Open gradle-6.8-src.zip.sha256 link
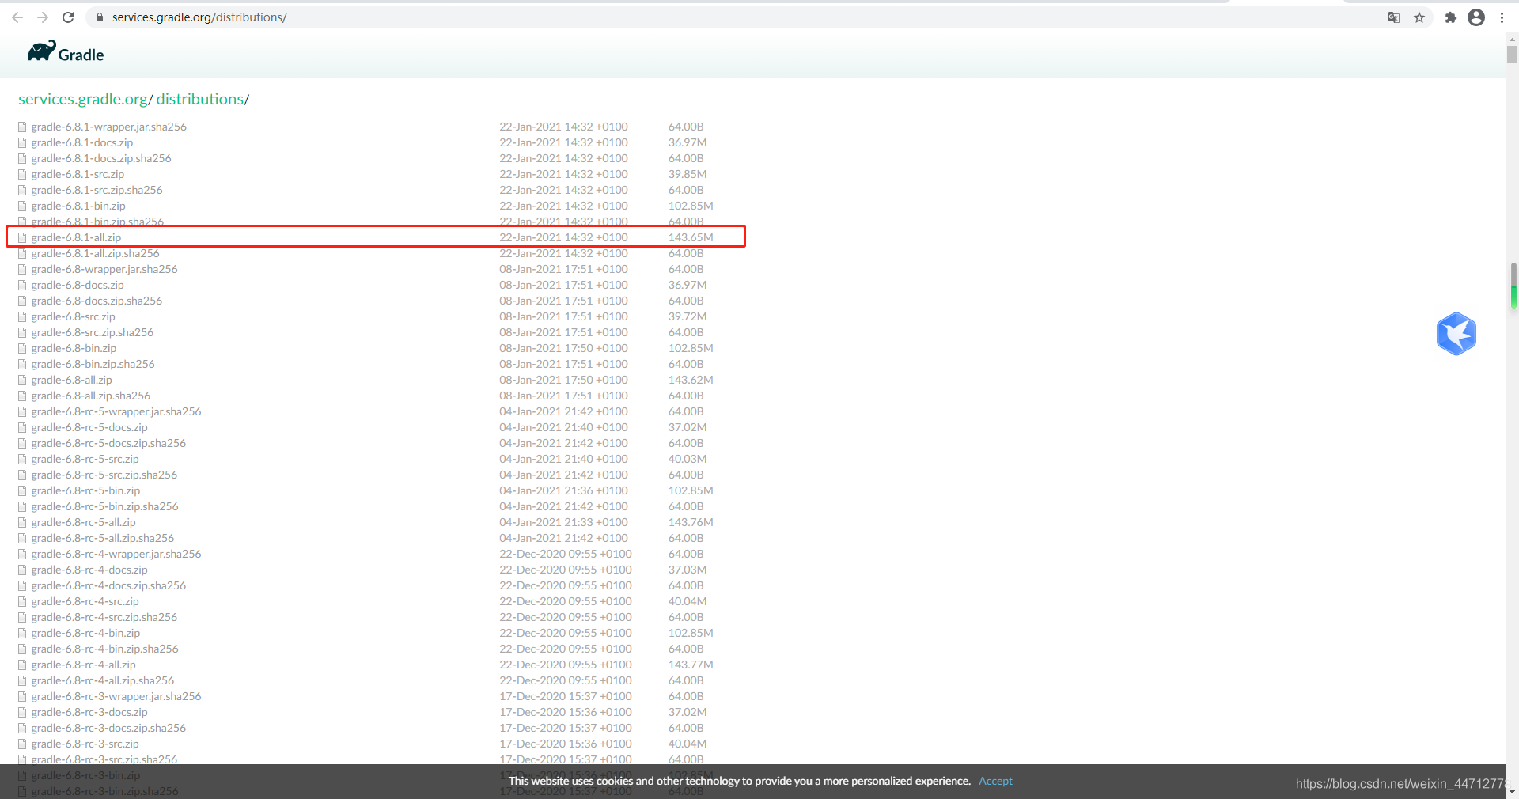Screen dimensions: 1519x799 (92, 332)
